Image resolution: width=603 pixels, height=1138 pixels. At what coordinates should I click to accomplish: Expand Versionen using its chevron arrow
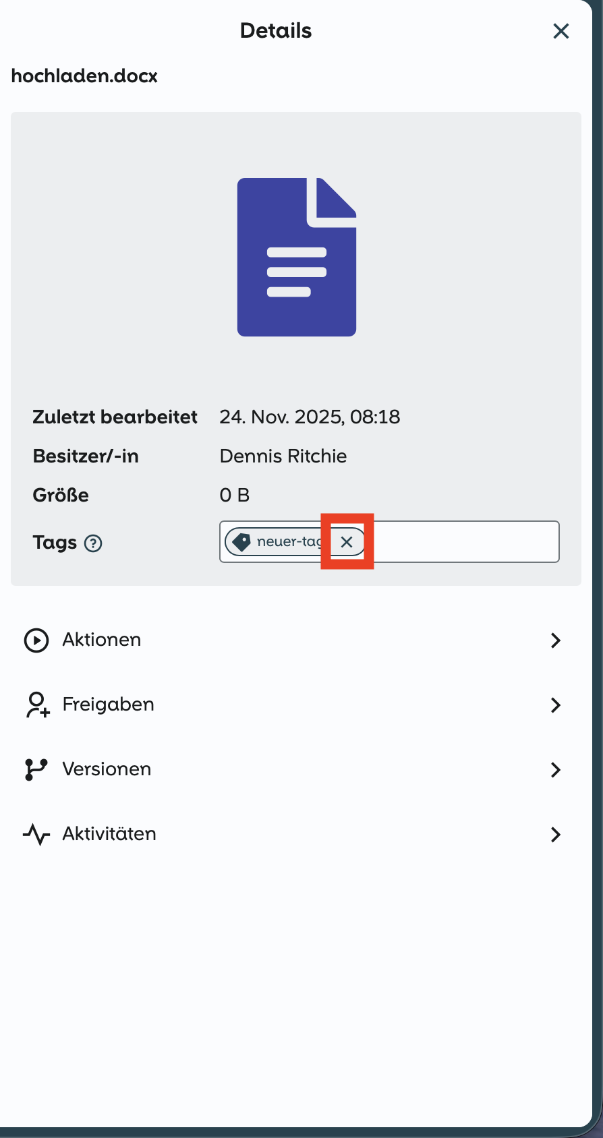pos(555,770)
